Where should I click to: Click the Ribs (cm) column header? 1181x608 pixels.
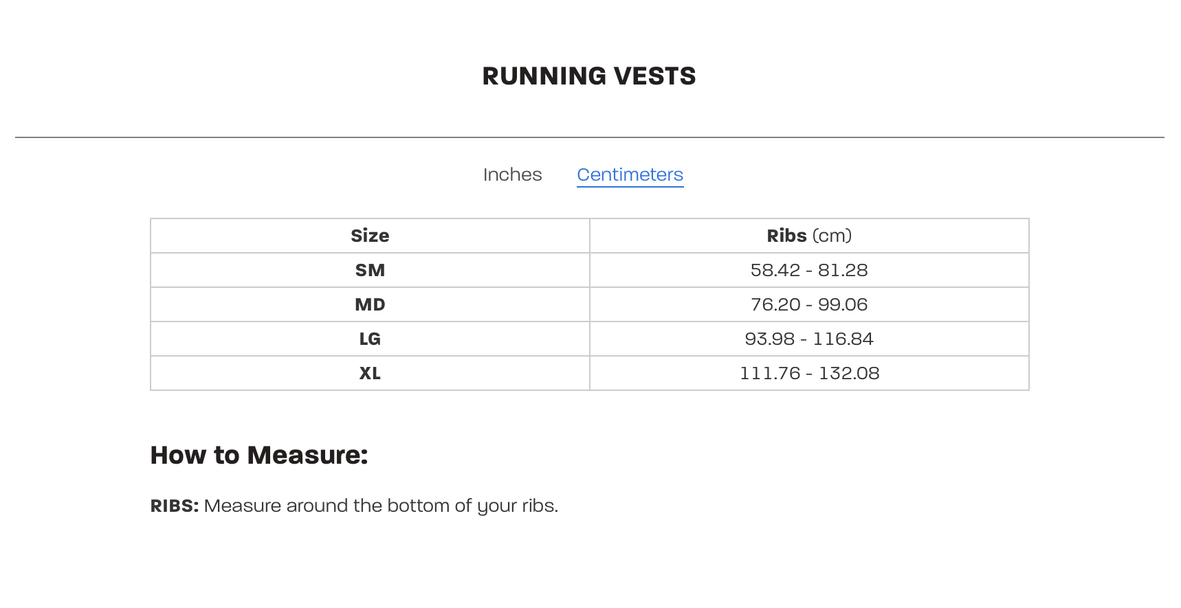[809, 236]
